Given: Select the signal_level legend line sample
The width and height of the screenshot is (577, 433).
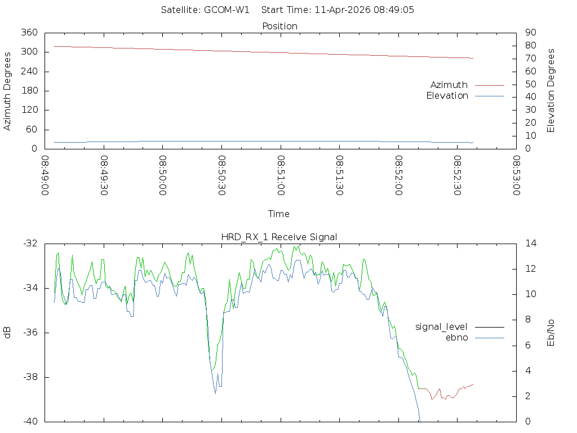Looking at the screenshot, I should point(489,326).
